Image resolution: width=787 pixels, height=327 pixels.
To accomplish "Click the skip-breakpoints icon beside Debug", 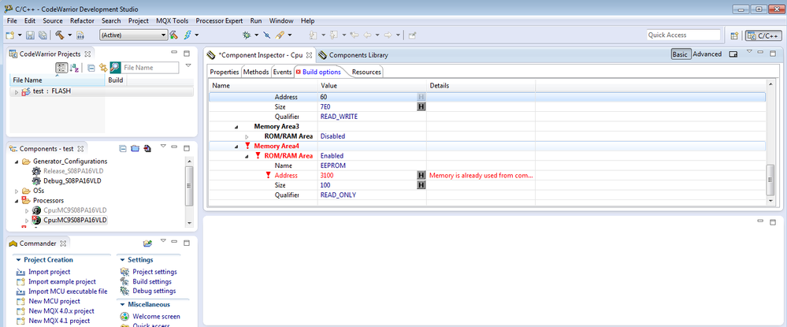I will tap(266, 35).
